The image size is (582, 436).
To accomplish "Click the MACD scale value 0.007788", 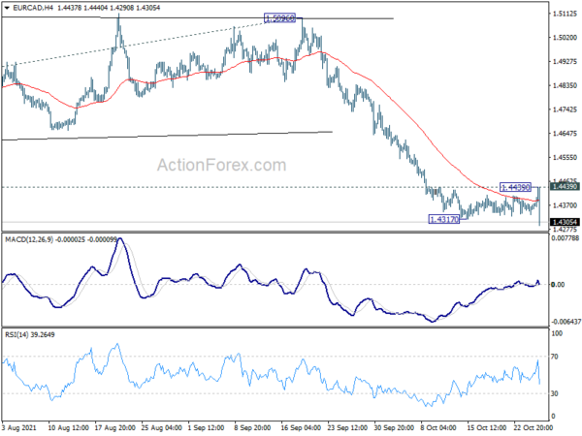I will click(x=566, y=238).
